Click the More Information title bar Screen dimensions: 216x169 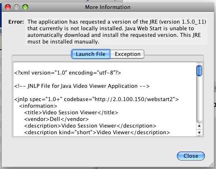coord(108,7)
